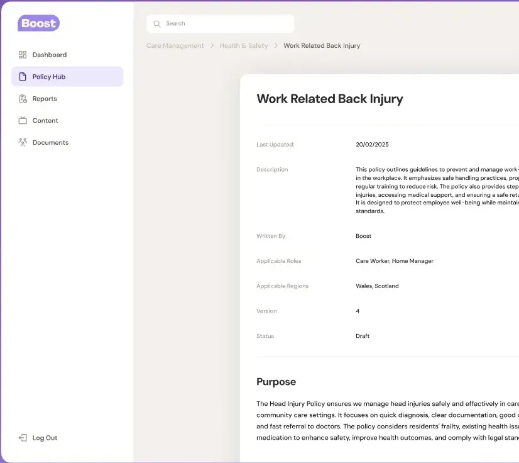Click the Work Related Back Injury breadcrumb
The image size is (519, 463).
[322, 46]
